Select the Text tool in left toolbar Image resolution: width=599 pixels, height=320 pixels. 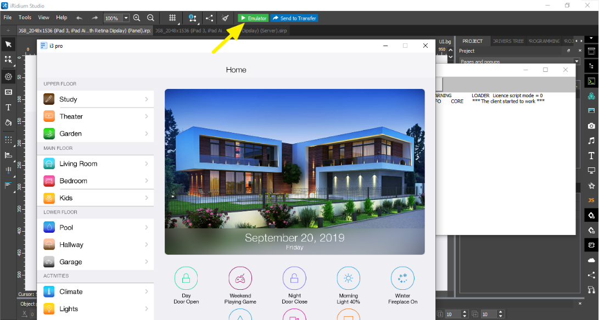[x=8, y=107]
